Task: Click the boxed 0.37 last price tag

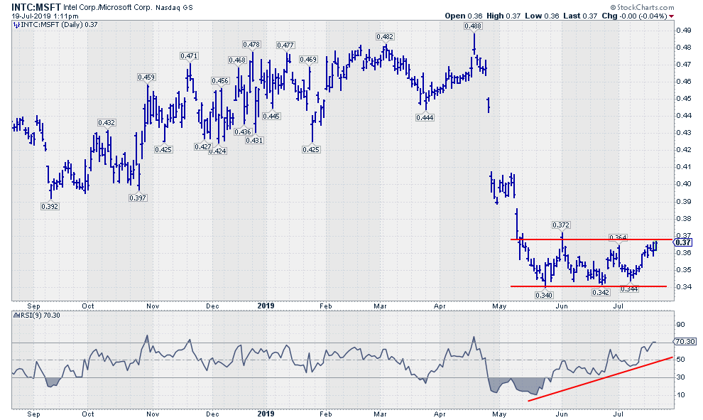Action: click(x=683, y=243)
